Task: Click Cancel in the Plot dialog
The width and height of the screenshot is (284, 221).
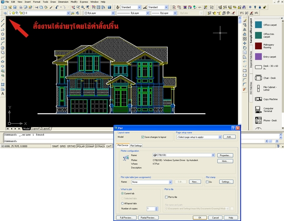Action: point(215,218)
